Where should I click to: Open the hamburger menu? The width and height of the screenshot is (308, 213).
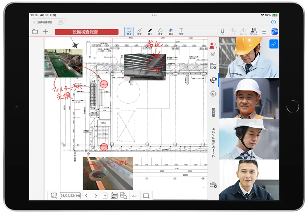(x=264, y=32)
